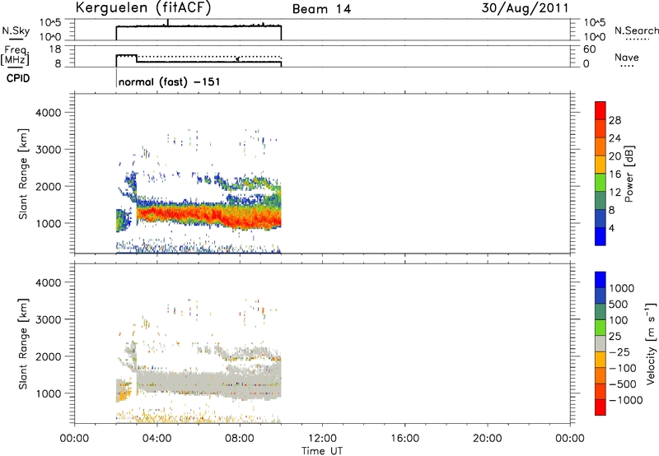Click the '24' power colorbar value
Image resolution: width=659 pixels, height=456 pixels.
tap(615, 138)
